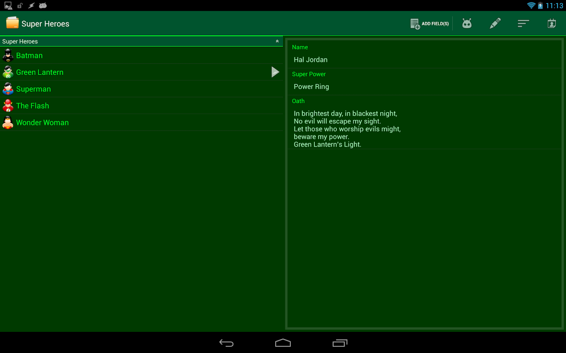Tap the Super Heroes app title
Image resolution: width=566 pixels, height=353 pixels.
45,24
